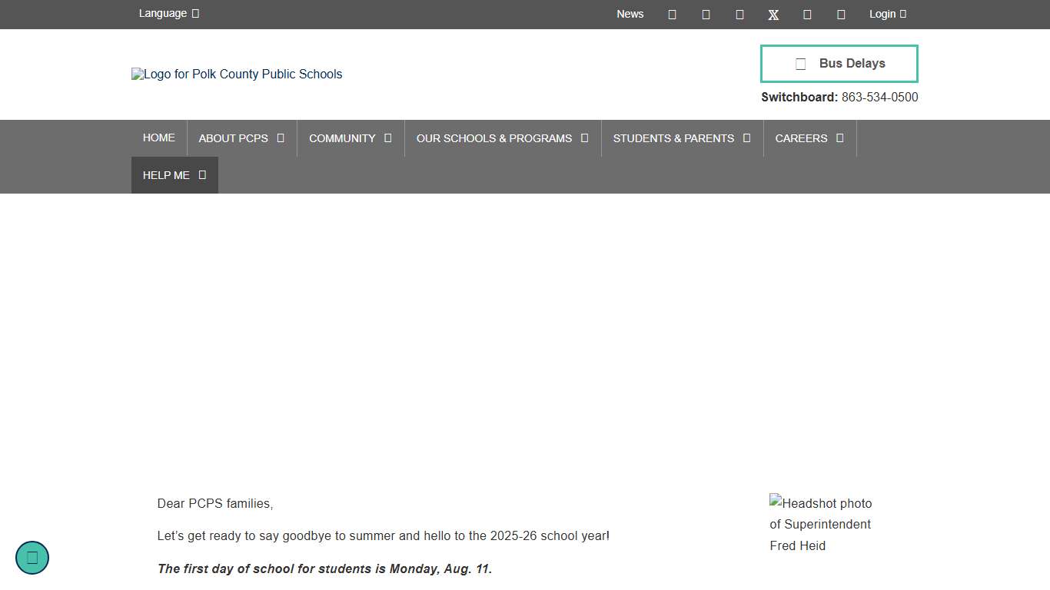Open Our Schools & Programs menu
Image resolution: width=1050 pixels, height=590 pixels.
tap(494, 138)
